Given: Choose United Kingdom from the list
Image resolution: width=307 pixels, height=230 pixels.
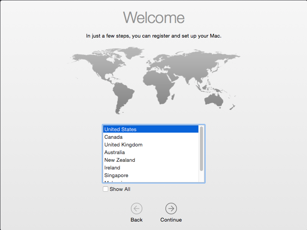Looking at the screenshot, I should click(151, 145).
